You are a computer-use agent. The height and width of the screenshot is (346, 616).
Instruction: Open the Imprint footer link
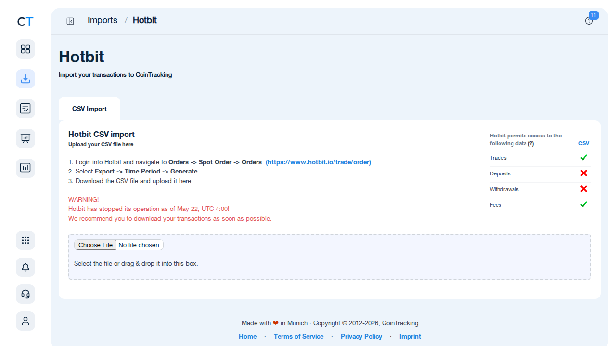point(410,337)
